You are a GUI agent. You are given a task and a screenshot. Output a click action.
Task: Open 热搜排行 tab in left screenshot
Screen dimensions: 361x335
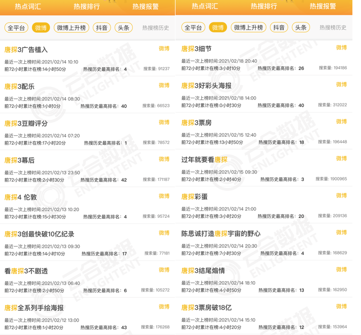87,7
